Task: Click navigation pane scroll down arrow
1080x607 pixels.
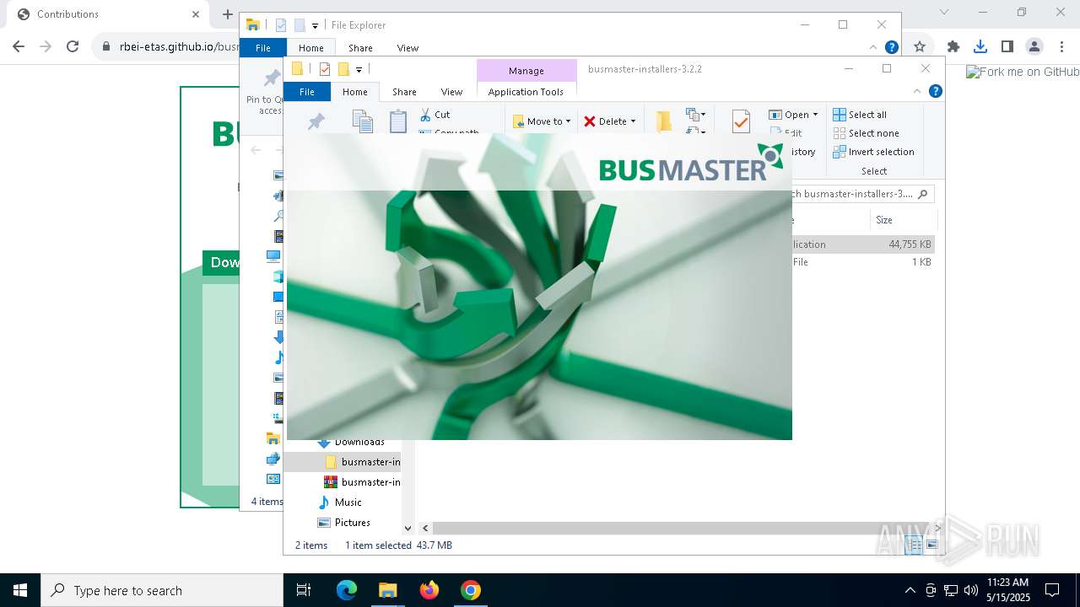Action: pos(408,528)
